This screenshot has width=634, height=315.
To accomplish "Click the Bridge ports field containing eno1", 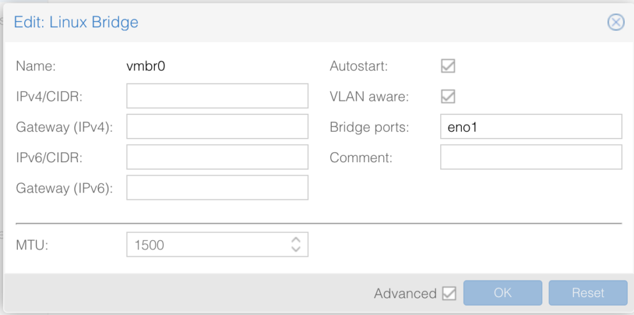I will (531, 126).
